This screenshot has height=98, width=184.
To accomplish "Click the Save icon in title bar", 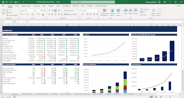I will [x=3, y=2].
